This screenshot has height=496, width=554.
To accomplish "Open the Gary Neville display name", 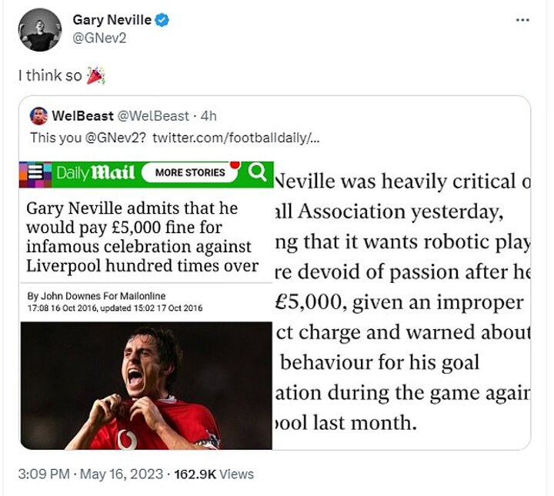I will [111, 19].
